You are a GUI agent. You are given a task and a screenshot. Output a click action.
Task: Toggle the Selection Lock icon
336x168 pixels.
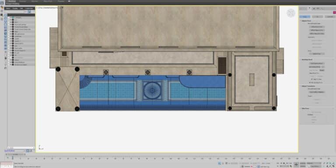pos(223,163)
